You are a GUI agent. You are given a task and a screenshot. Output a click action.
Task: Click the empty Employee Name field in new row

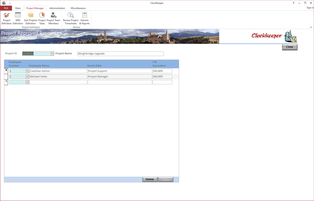(58, 82)
